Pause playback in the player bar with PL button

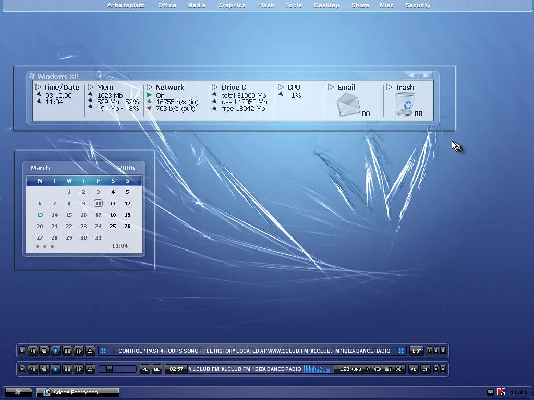tap(67, 369)
